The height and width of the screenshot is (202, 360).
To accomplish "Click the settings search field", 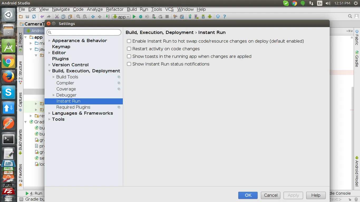I will coord(84,32).
